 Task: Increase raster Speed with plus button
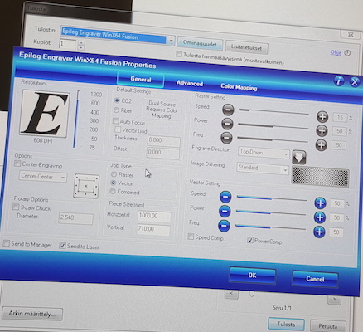[322, 116]
